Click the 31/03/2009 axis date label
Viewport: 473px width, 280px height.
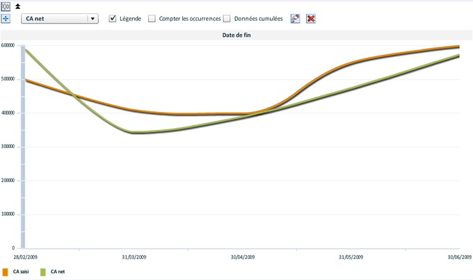tap(134, 257)
